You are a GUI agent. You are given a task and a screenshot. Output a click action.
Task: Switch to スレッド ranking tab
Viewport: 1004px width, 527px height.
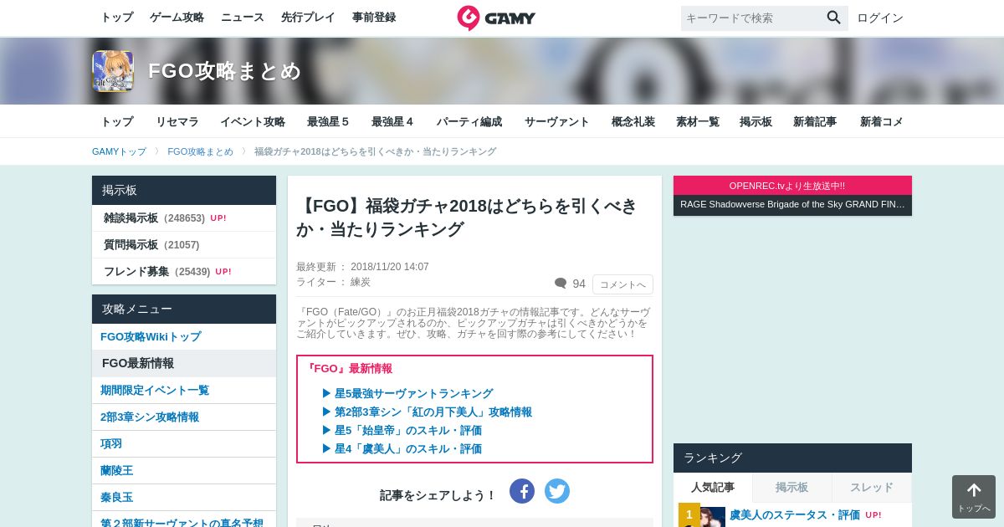(x=872, y=487)
